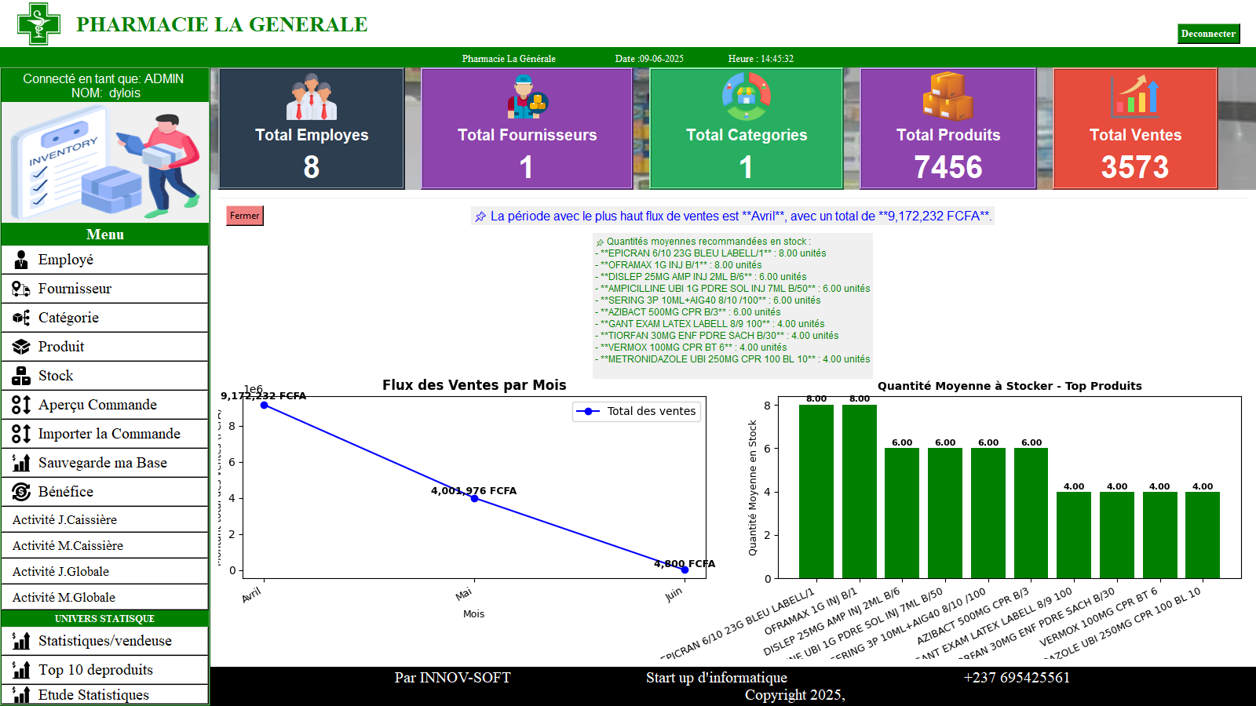This screenshot has width=1256, height=706.
Task: Click the Total Produits boxes icon
Action: point(947,96)
